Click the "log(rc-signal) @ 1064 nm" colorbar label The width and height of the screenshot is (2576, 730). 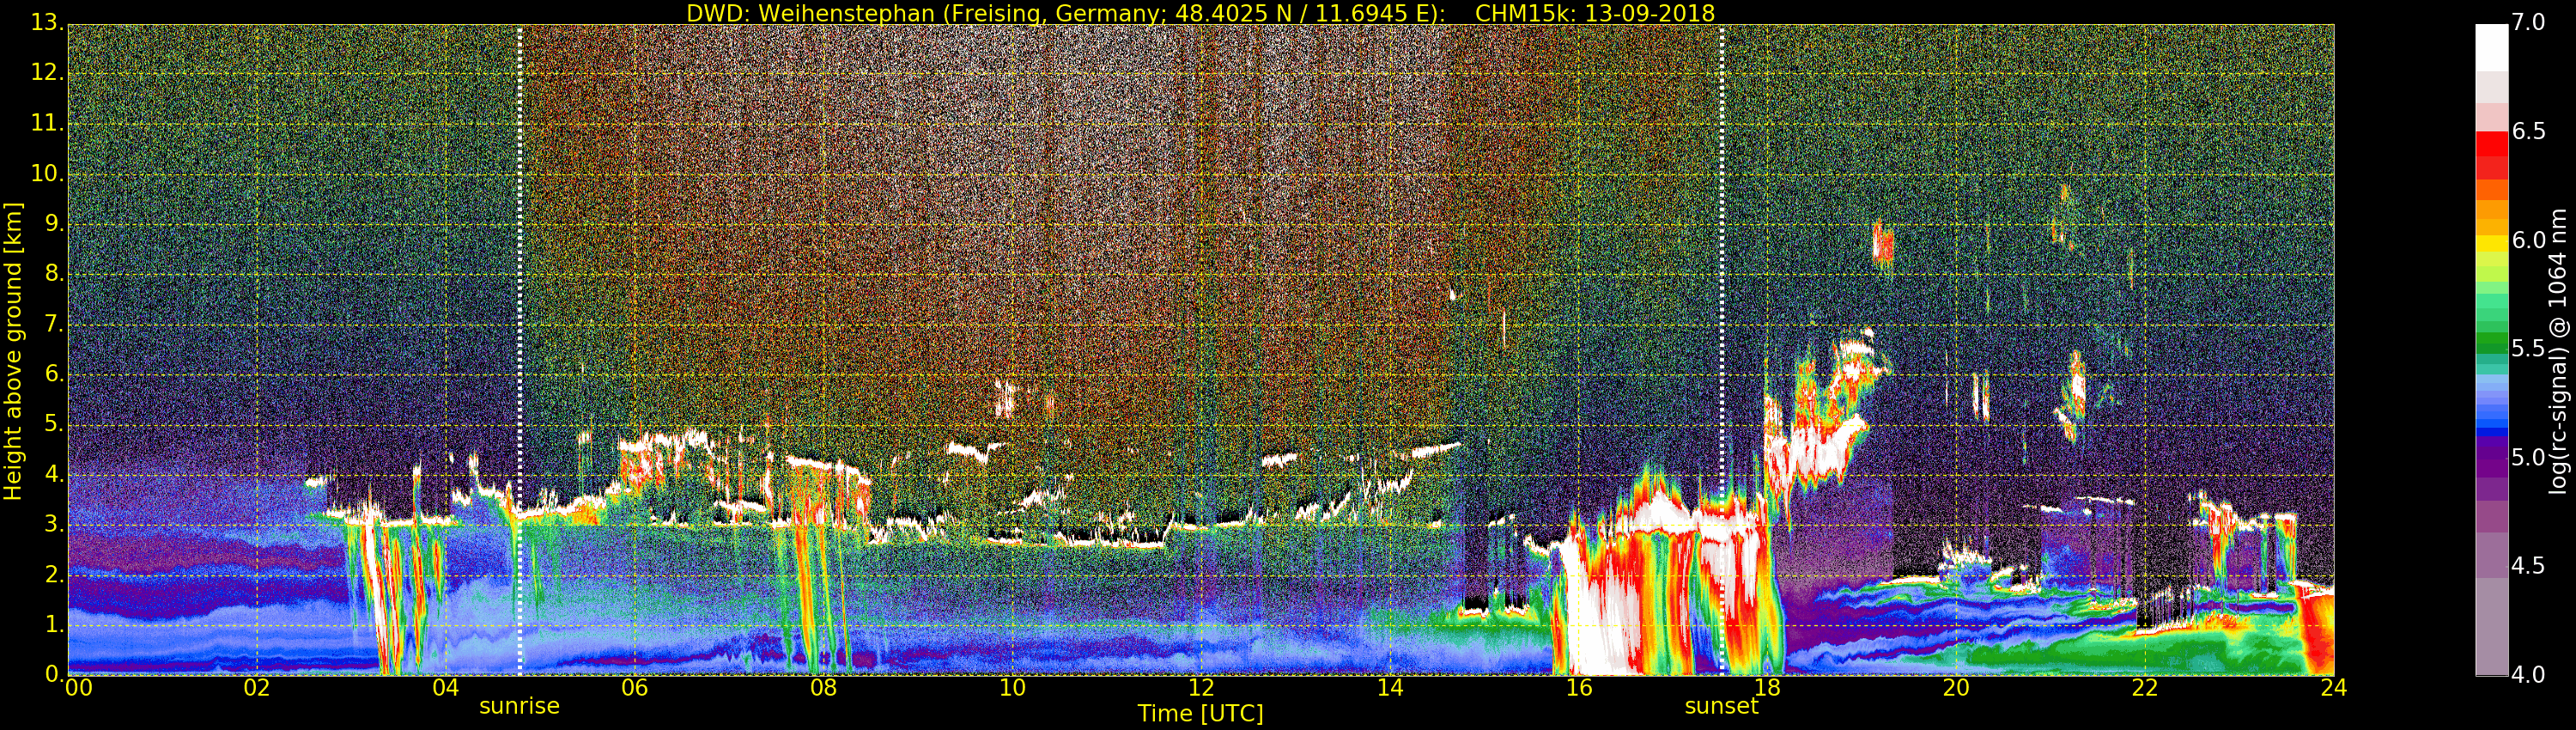pos(2558,351)
